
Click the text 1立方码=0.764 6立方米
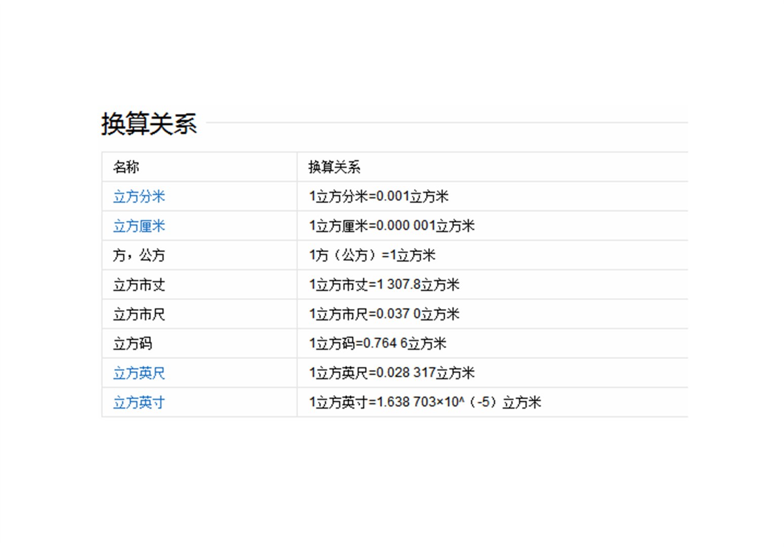[x=378, y=343]
